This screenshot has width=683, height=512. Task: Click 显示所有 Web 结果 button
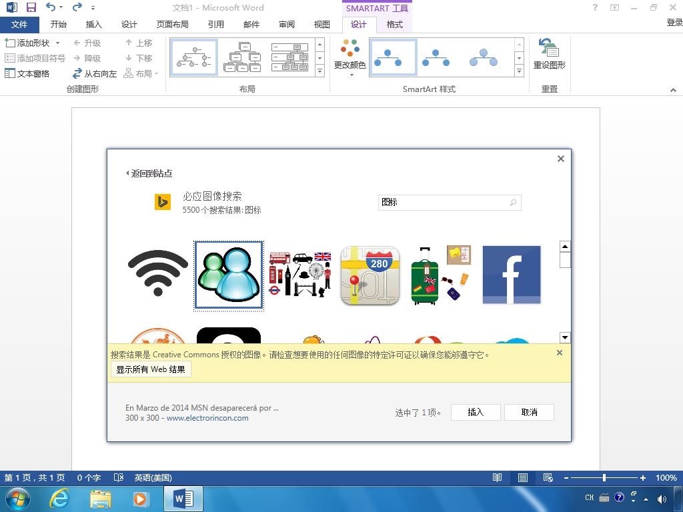(x=151, y=369)
